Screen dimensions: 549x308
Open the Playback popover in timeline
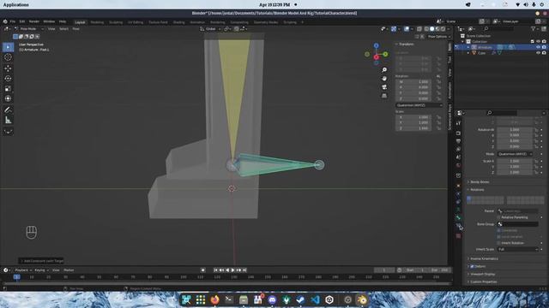(x=23, y=270)
